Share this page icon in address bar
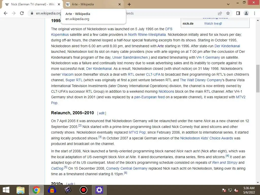The width and height of the screenshot is (260, 195). click(x=220, y=13)
